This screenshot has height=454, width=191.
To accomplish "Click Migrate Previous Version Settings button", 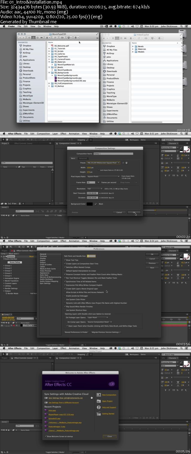I will pos(106,332).
